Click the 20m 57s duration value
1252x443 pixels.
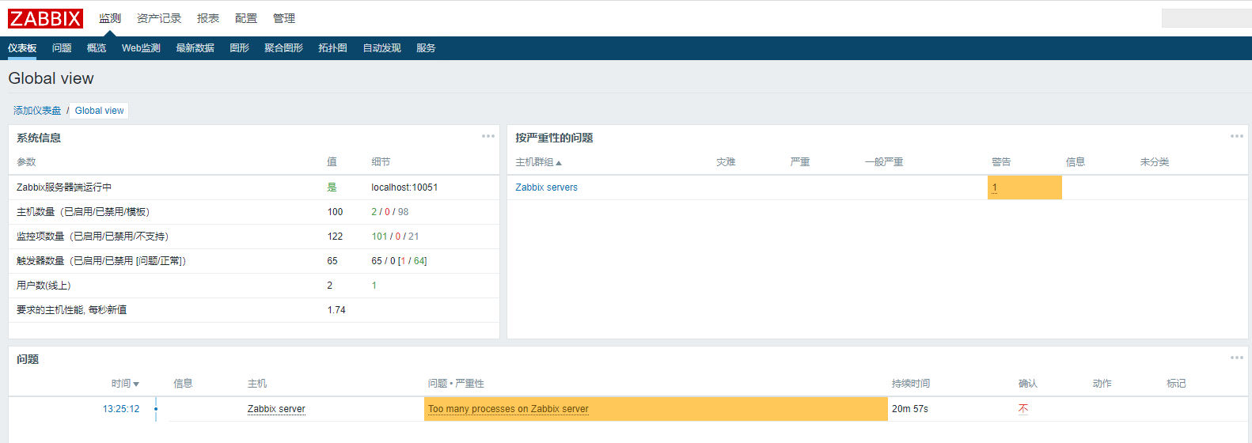[910, 409]
